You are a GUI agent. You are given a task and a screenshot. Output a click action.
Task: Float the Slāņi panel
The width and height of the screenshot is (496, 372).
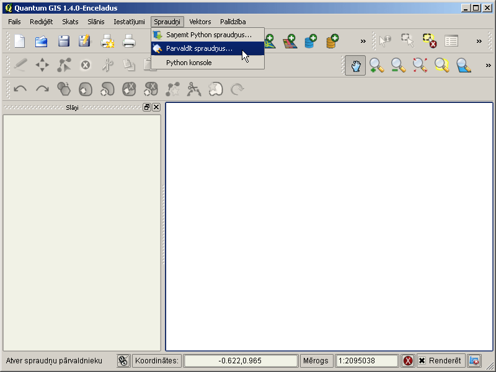tap(146, 107)
